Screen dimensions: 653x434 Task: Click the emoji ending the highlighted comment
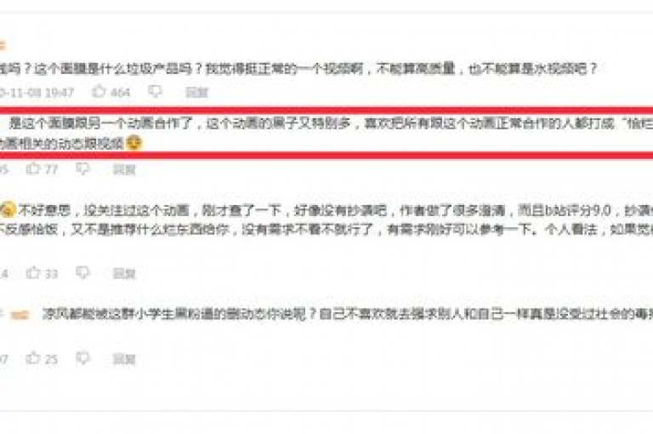tap(133, 143)
